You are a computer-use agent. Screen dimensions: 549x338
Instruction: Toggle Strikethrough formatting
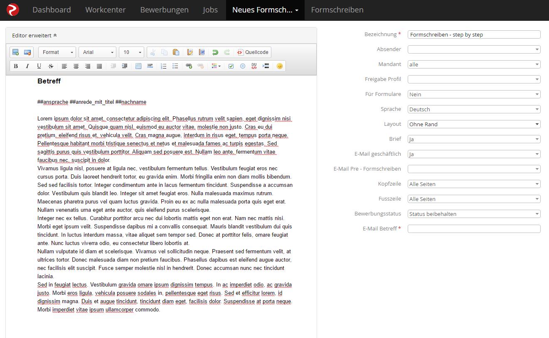click(51, 66)
